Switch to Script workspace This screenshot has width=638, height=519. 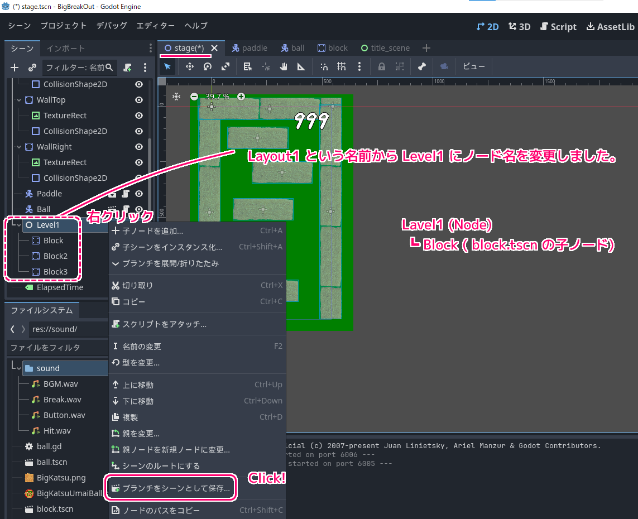tap(558, 27)
